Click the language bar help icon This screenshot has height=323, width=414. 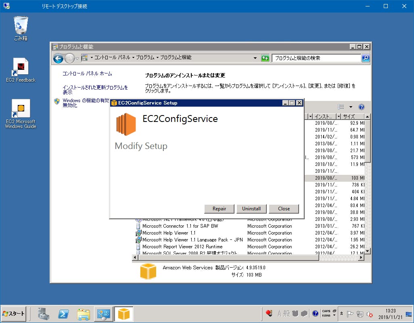(315, 313)
